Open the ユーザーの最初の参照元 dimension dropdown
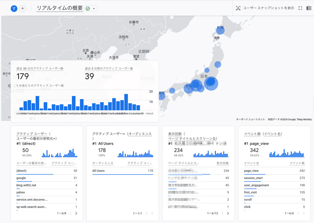Image resolution: width=314 pixels, height=223 pixels. [x=37, y=138]
